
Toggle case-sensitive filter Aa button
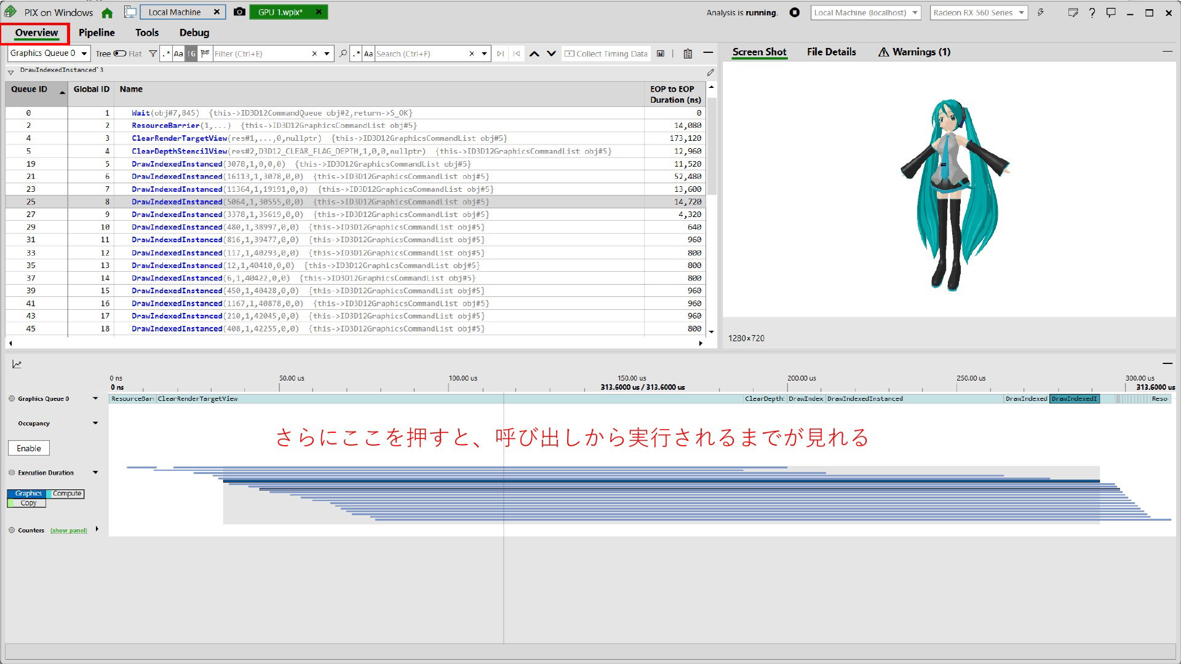(x=178, y=54)
